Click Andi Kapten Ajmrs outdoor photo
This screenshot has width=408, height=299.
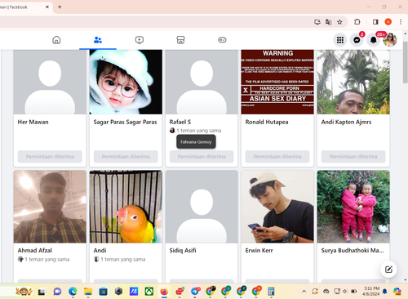(353, 82)
